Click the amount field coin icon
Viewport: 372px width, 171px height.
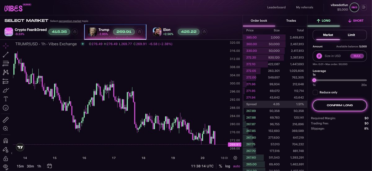click(x=319, y=56)
